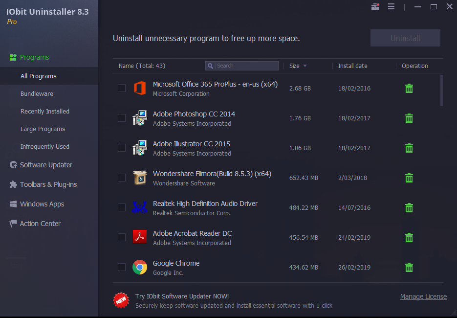Select Google Chrome name text
The width and height of the screenshot is (457, 318).
coord(176,263)
